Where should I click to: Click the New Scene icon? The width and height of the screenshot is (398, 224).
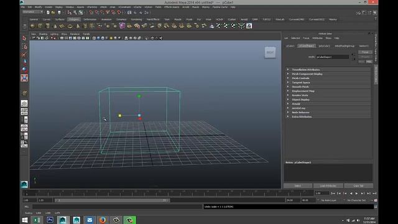pyautogui.click(x=48, y=12)
